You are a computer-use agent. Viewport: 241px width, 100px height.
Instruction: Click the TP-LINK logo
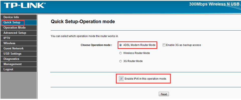point(25,5)
